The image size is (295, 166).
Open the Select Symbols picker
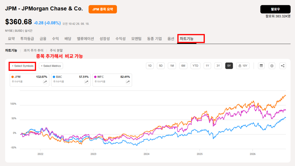22,66
